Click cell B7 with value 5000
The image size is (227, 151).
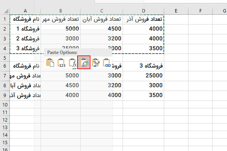(61, 76)
